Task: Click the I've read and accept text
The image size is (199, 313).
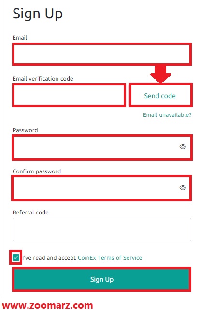Action: pos(49,258)
